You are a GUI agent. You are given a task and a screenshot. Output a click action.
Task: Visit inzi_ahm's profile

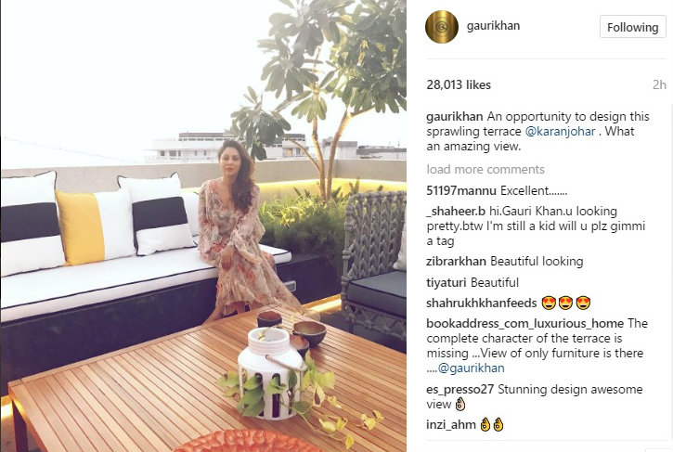point(450,425)
